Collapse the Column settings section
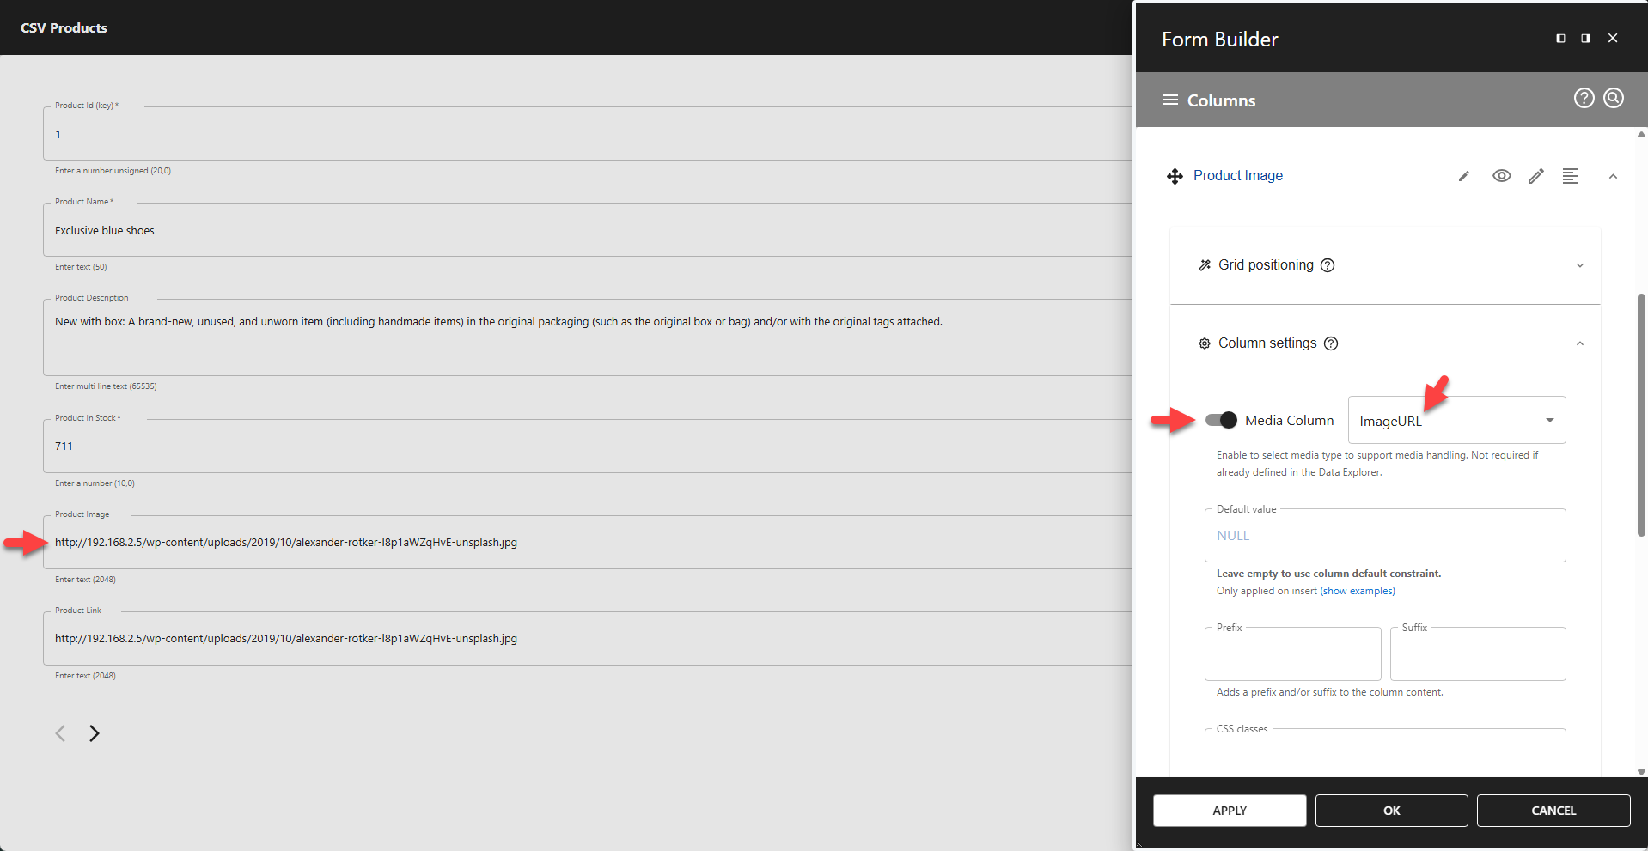The image size is (1648, 851). tap(1580, 343)
